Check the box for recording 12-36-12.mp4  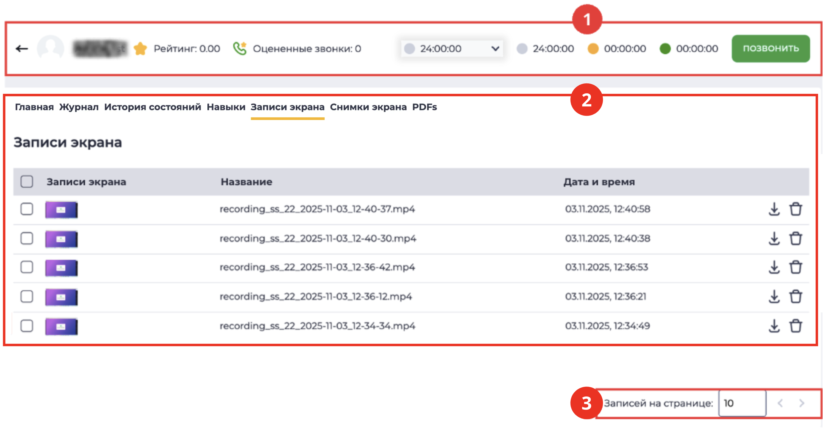click(x=27, y=297)
